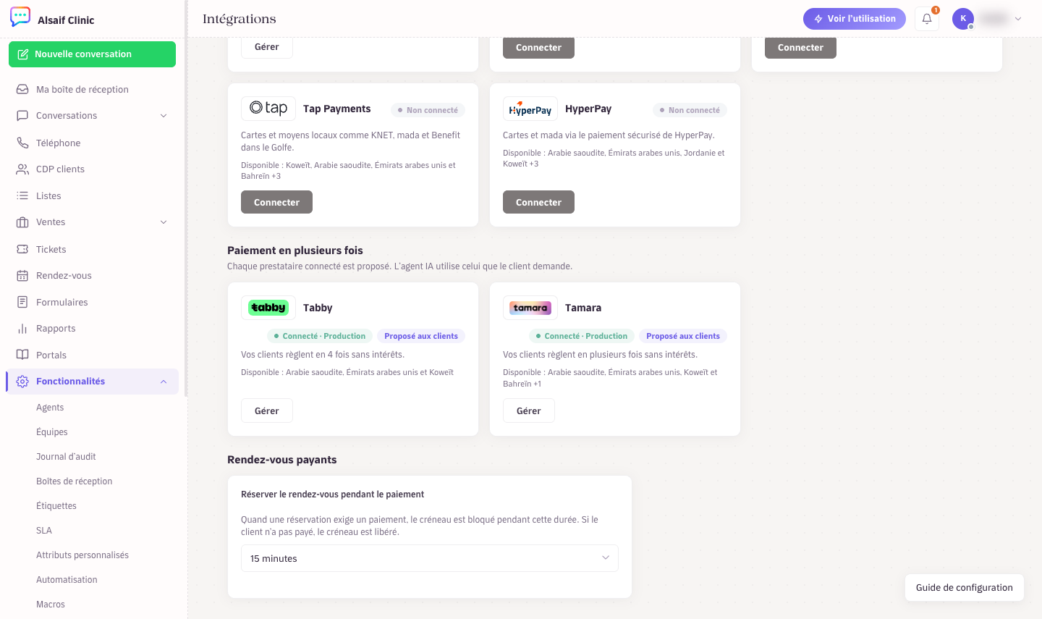The height and width of the screenshot is (619, 1042).
Task: Click Tamara's Connecté · Production status badge
Action: point(582,336)
